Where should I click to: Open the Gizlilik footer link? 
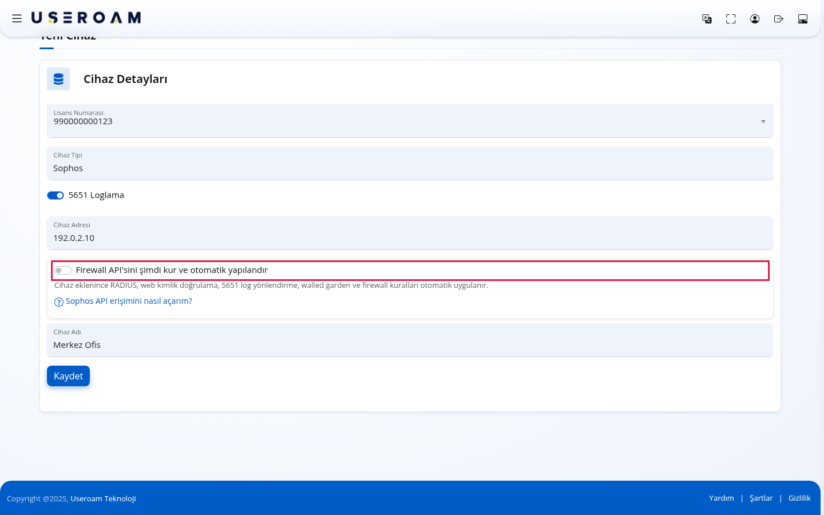coord(799,498)
